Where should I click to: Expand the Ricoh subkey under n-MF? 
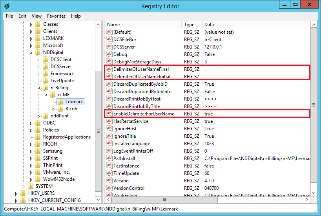[x=54, y=109]
